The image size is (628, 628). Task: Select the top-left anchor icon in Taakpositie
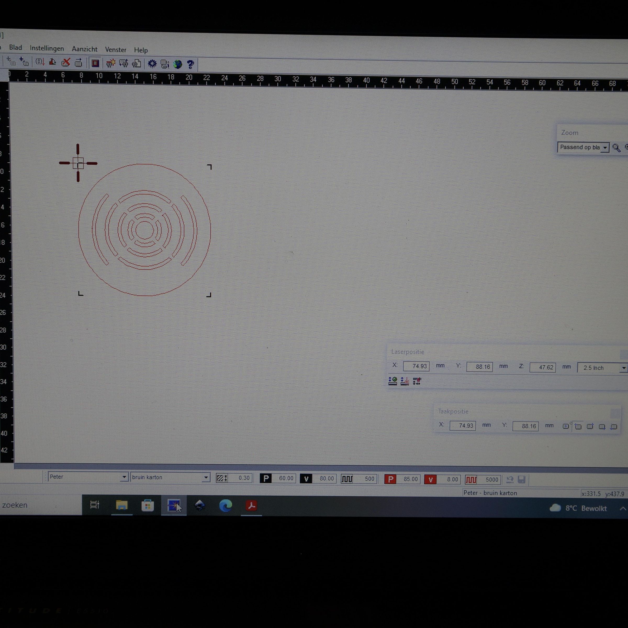tap(578, 427)
